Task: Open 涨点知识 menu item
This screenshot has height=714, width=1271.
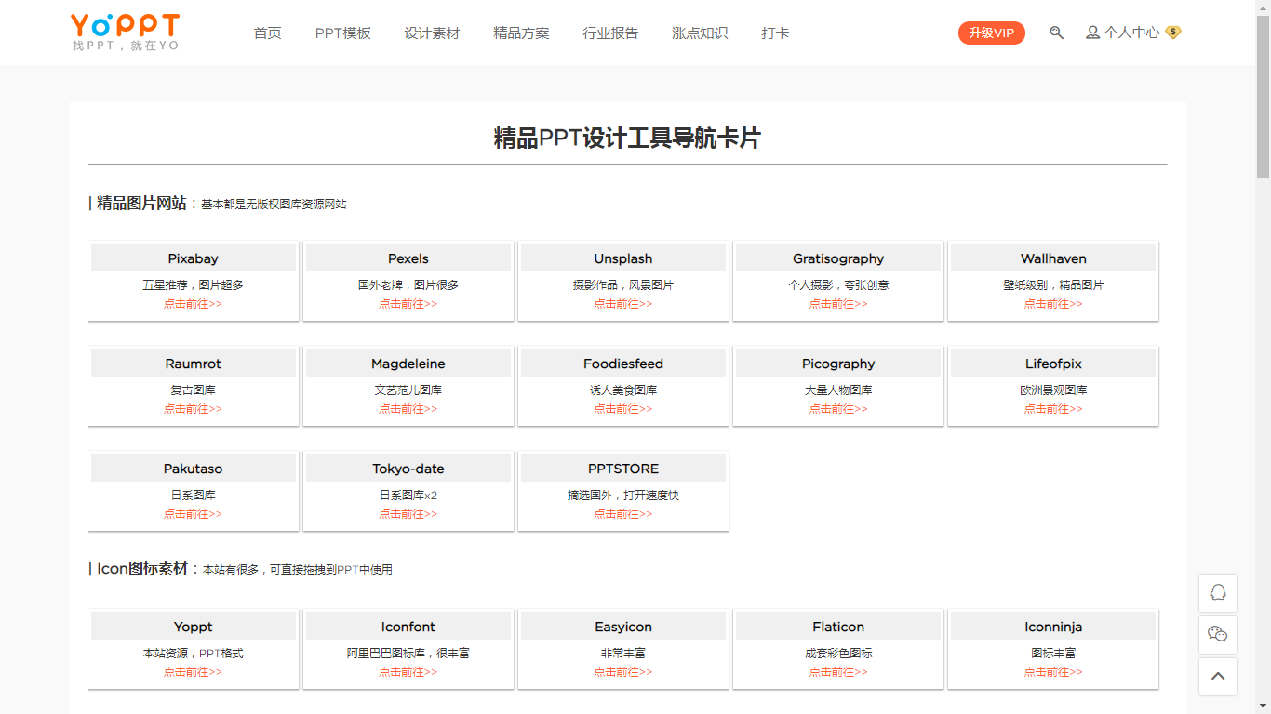Action: coord(700,33)
